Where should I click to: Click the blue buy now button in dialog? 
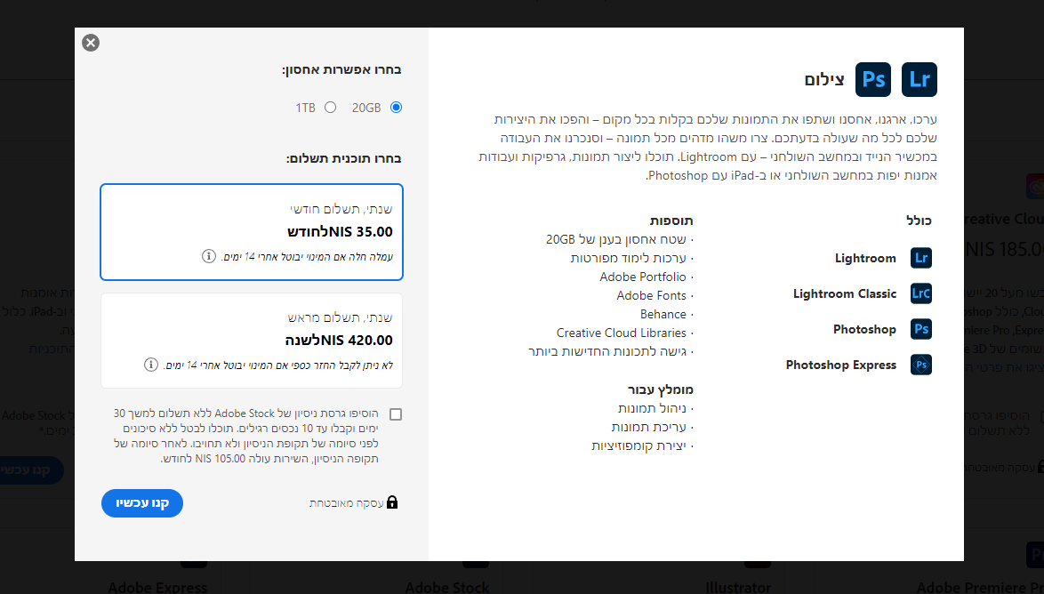141,502
